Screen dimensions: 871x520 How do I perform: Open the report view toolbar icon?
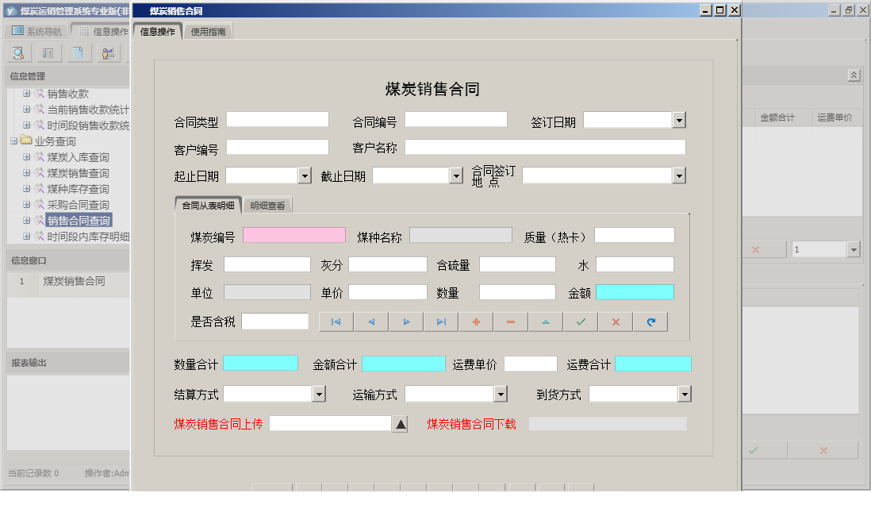(x=48, y=52)
